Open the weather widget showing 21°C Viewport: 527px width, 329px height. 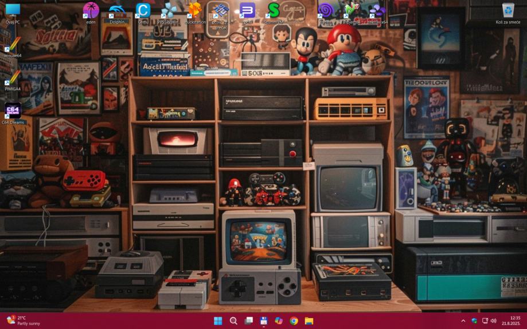tap(23, 320)
